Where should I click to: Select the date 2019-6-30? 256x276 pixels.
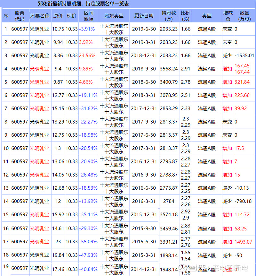coord(144,29)
